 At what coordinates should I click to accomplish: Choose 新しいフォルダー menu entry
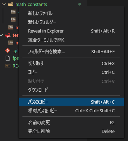click(71, 22)
